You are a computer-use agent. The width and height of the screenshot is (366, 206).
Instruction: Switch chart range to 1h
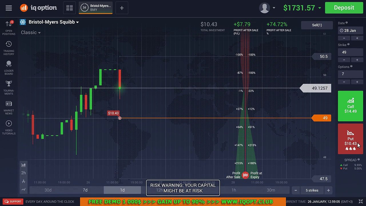(234, 190)
